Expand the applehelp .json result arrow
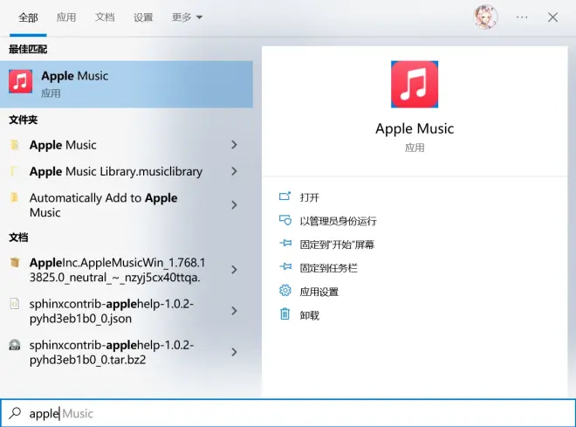Image resolution: width=576 pixels, height=427 pixels. [x=234, y=311]
